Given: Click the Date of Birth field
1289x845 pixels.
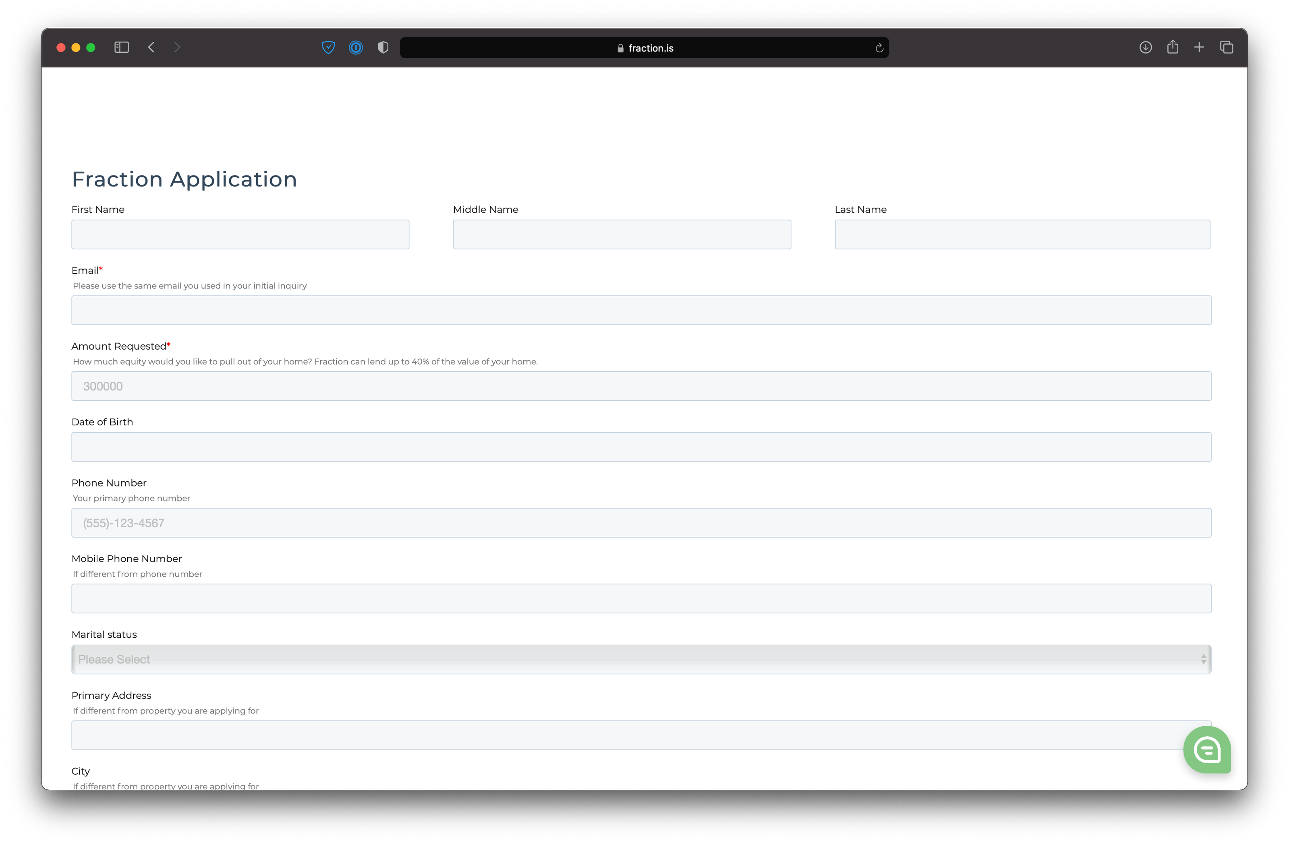Looking at the screenshot, I should 641,447.
